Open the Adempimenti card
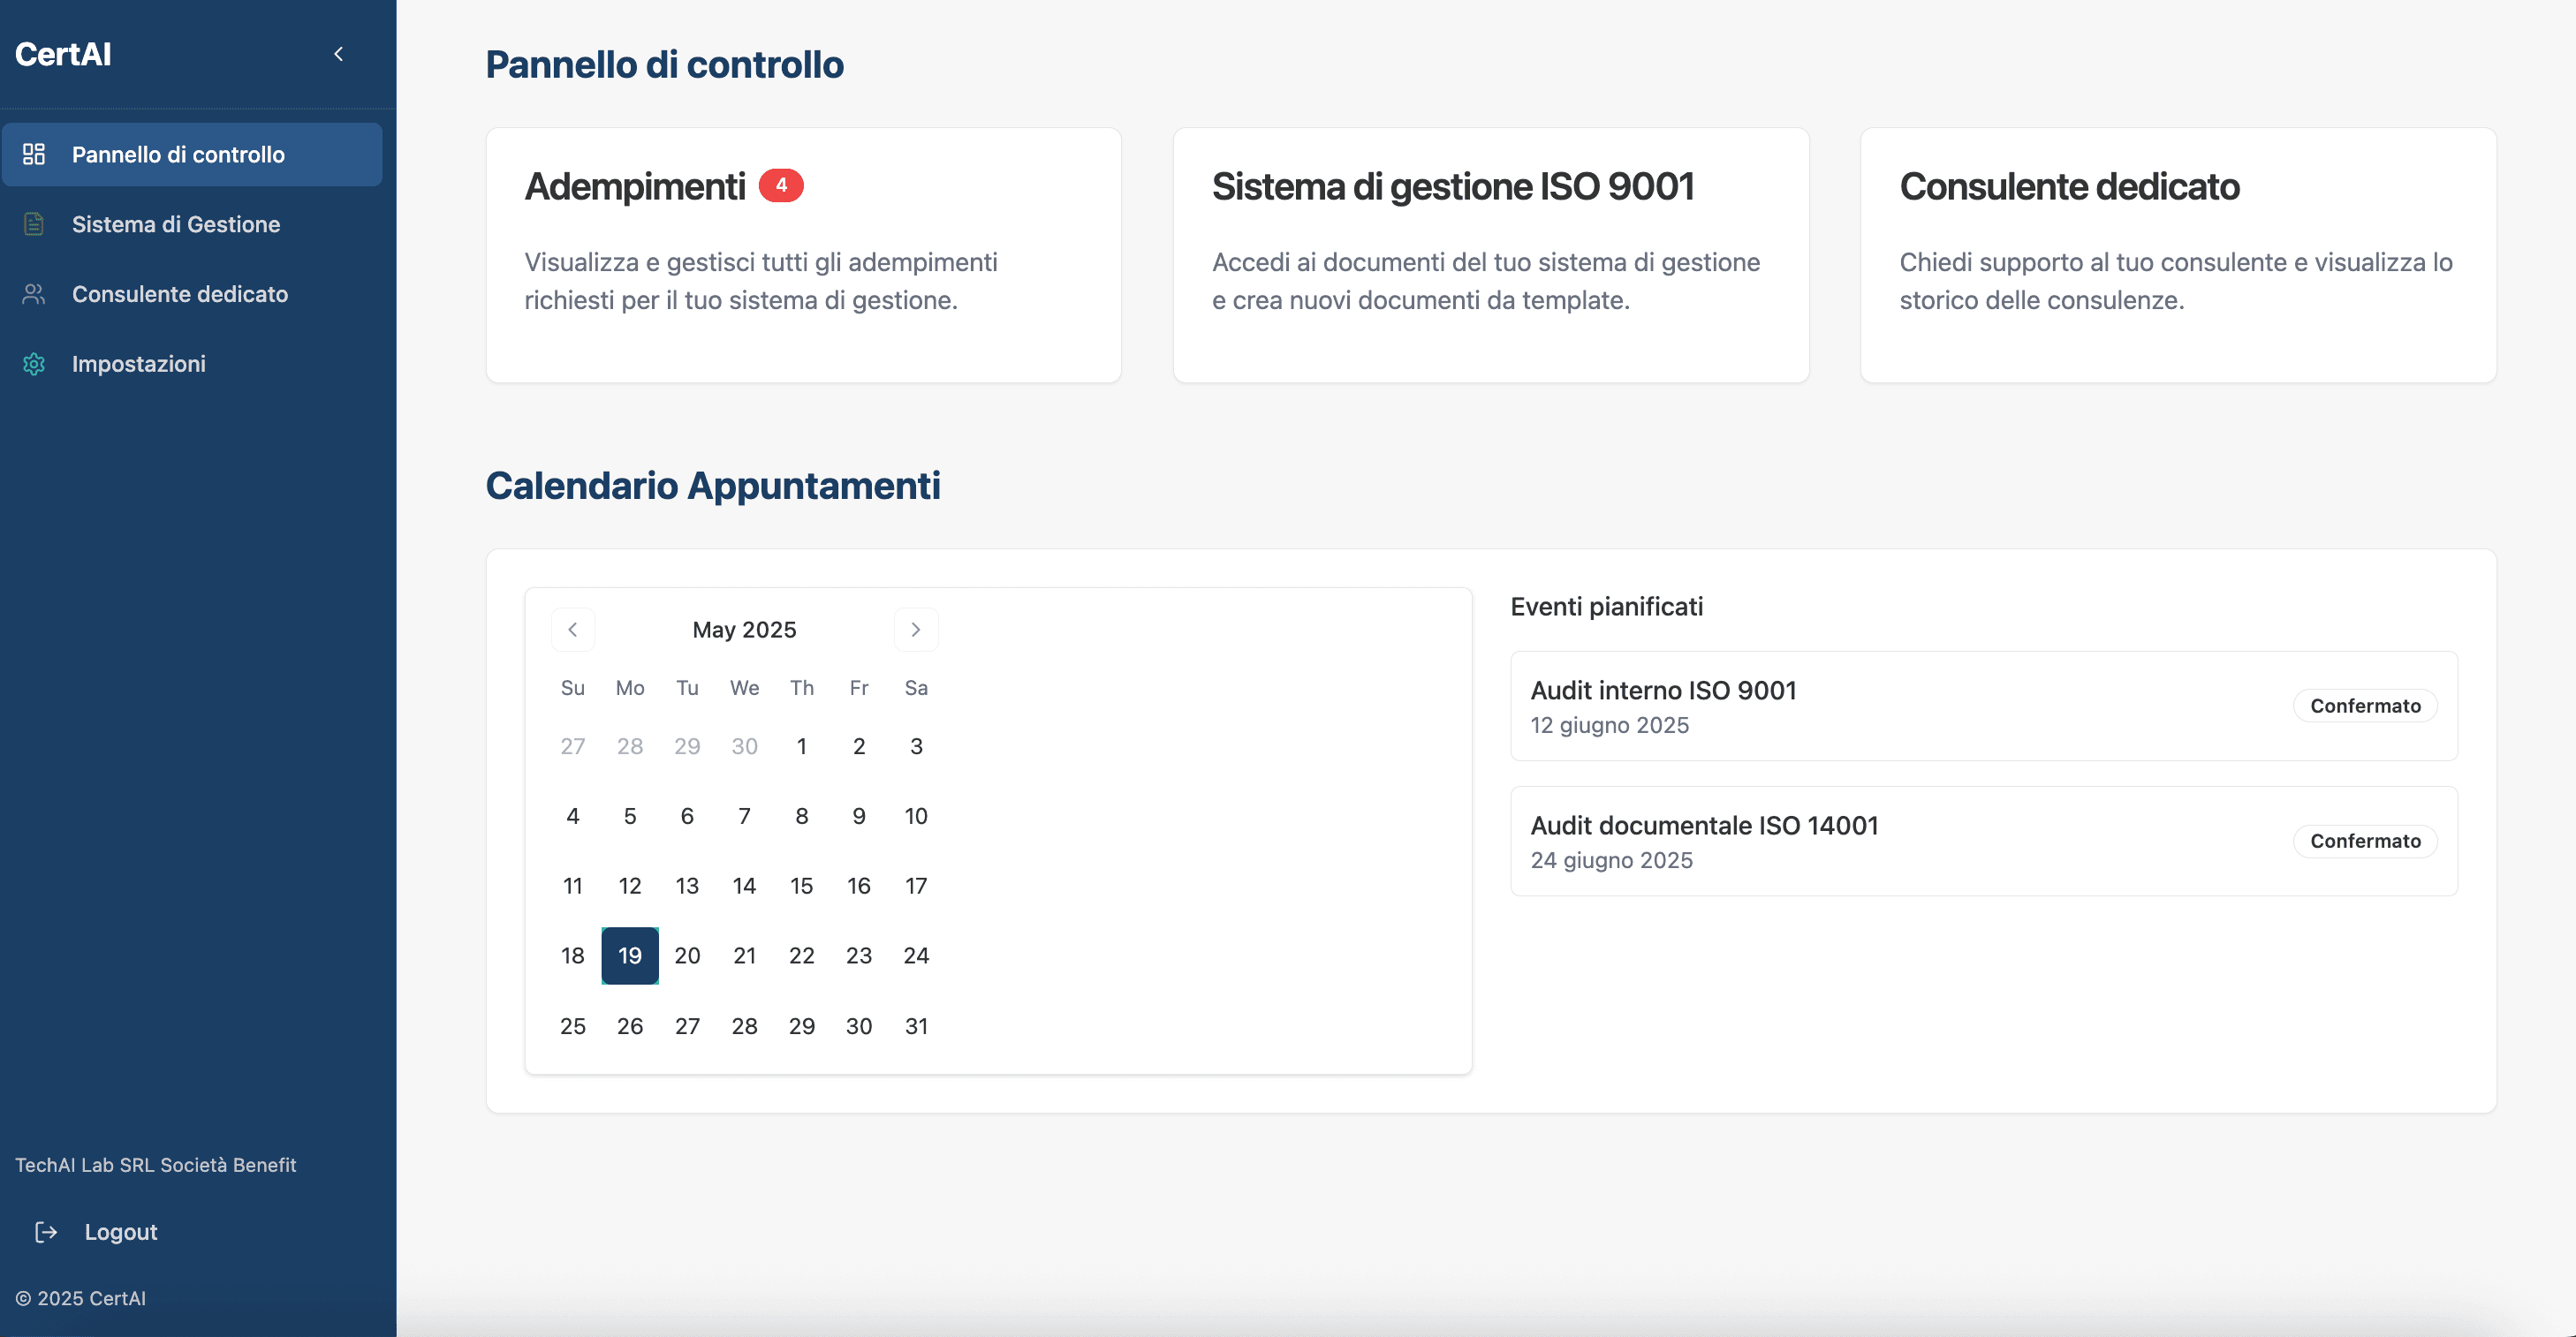The height and width of the screenshot is (1337, 2576). click(803, 255)
